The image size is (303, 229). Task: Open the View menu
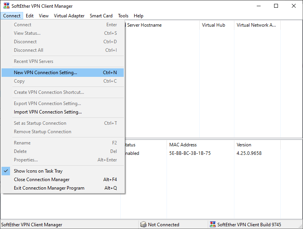44,16
